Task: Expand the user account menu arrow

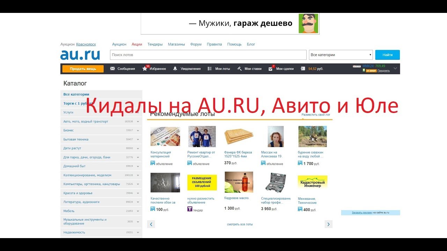Action: coord(395,68)
